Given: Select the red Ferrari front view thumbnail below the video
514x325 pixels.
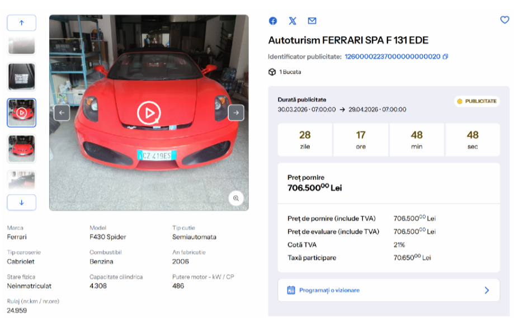Looking at the screenshot, I should pyautogui.click(x=22, y=149).
